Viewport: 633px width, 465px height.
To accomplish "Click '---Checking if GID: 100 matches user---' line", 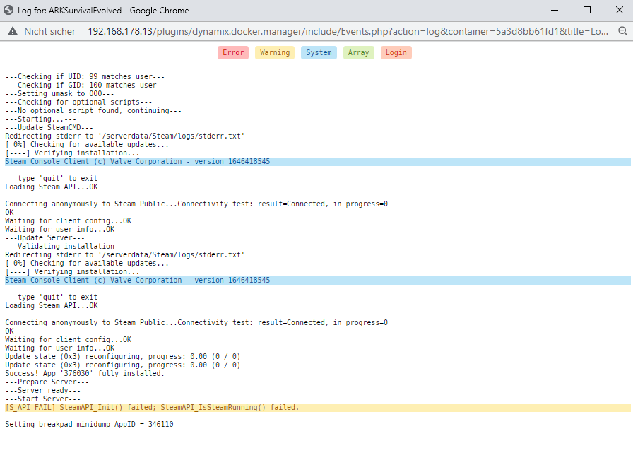I will point(87,86).
